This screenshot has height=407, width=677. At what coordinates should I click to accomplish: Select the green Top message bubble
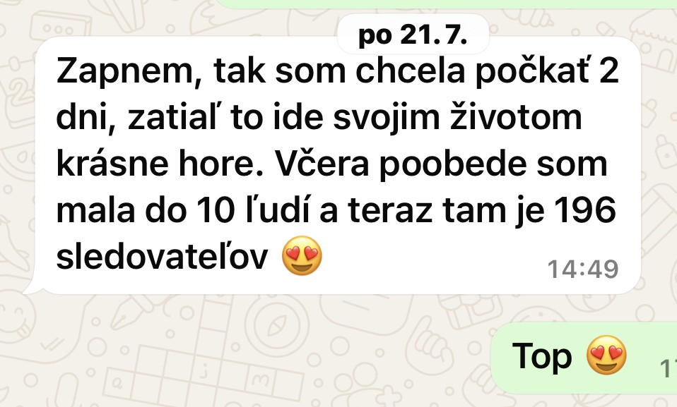click(x=584, y=358)
